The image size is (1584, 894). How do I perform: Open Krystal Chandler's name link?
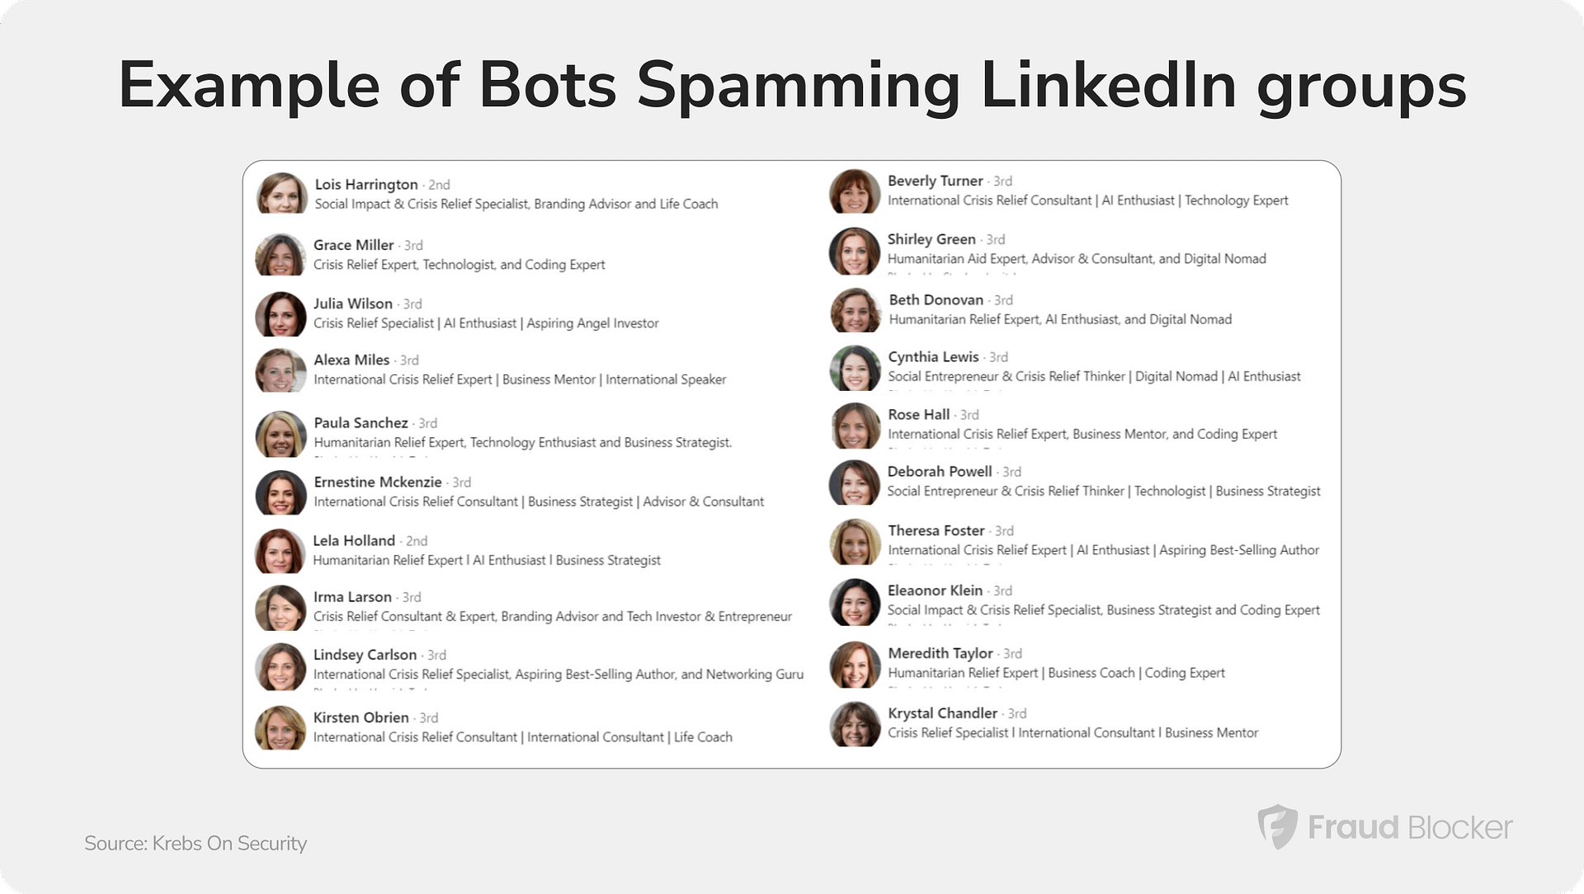942,713
